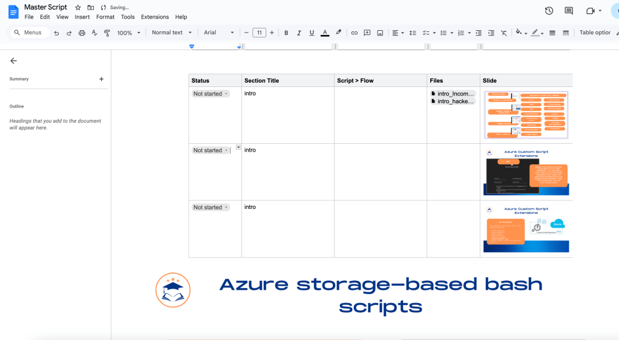Screen dimensions: 619x340
Task: Decrease font size with minus
Action: (246, 33)
